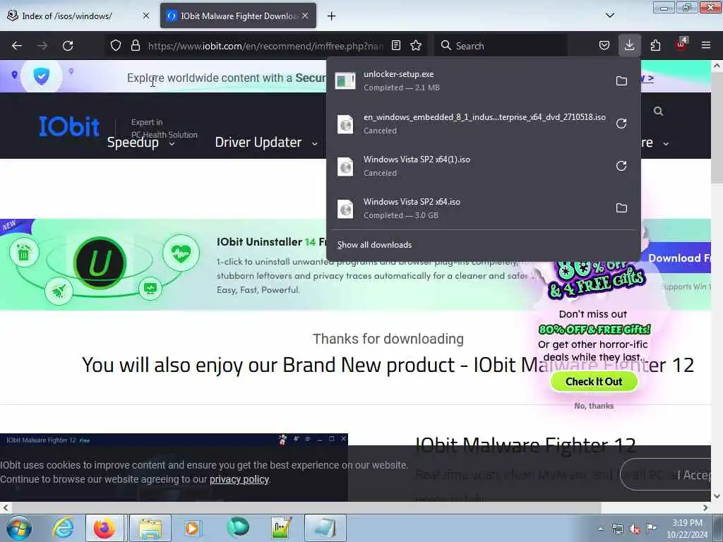
Task: Toggle reader view icon in address bar
Action: pos(396,46)
